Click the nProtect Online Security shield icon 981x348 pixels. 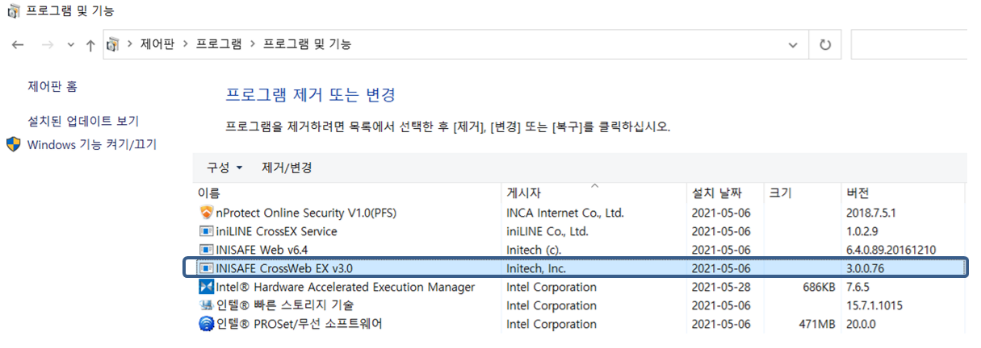[x=206, y=213]
